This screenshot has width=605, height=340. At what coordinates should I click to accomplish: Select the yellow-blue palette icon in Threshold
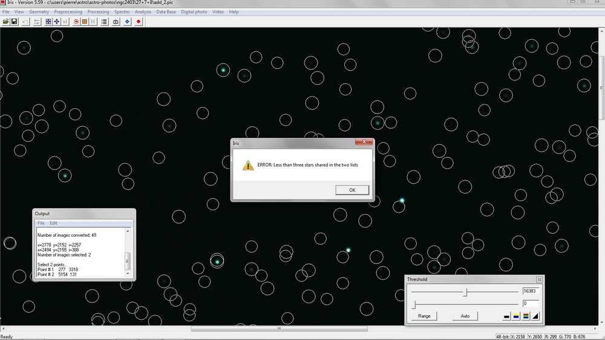tap(516, 316)
